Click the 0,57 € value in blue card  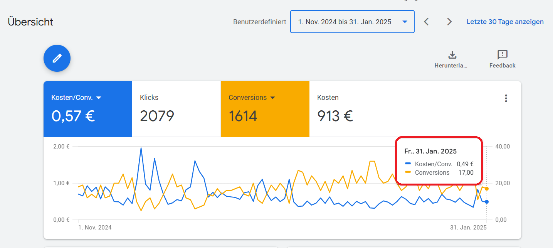point(73,116)
